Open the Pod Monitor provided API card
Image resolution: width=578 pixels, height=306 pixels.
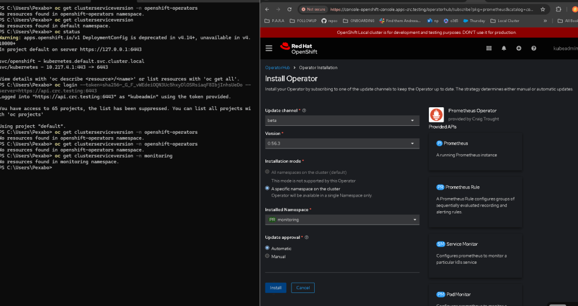(x=476, y=295)
